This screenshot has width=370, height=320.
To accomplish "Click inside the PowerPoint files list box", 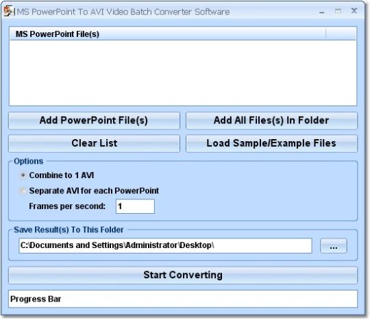I will [183, 73].
